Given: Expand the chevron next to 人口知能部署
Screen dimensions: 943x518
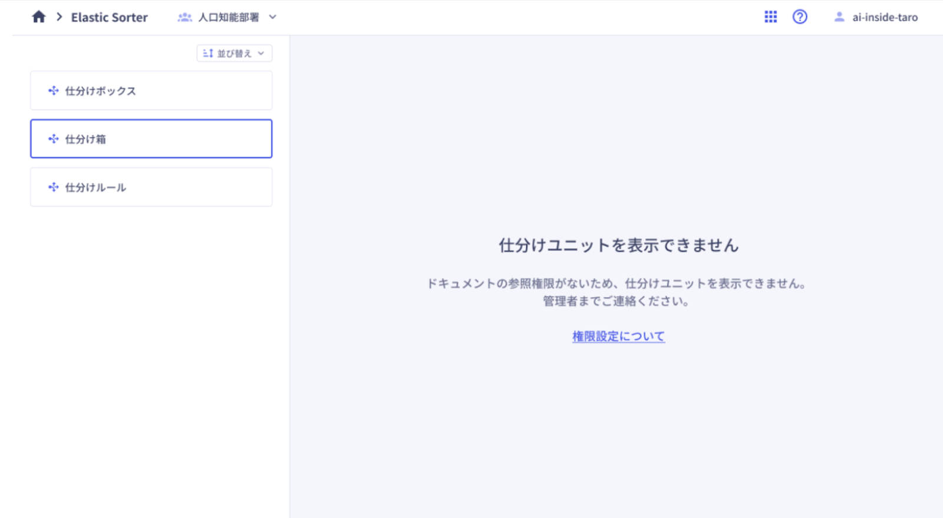Looking at the screenshot, I should click(272, 17).
